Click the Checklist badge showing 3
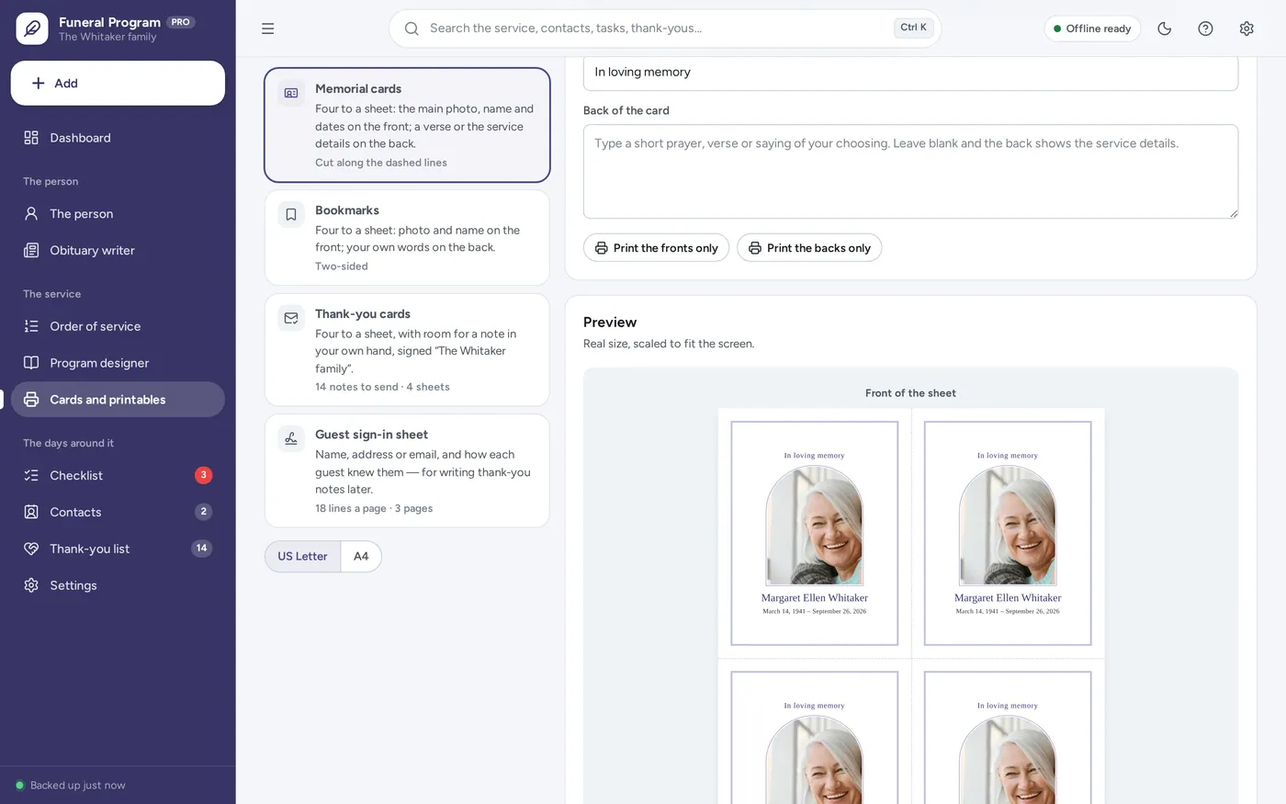The image size is (1286, 804). click(x=204, y=475)
